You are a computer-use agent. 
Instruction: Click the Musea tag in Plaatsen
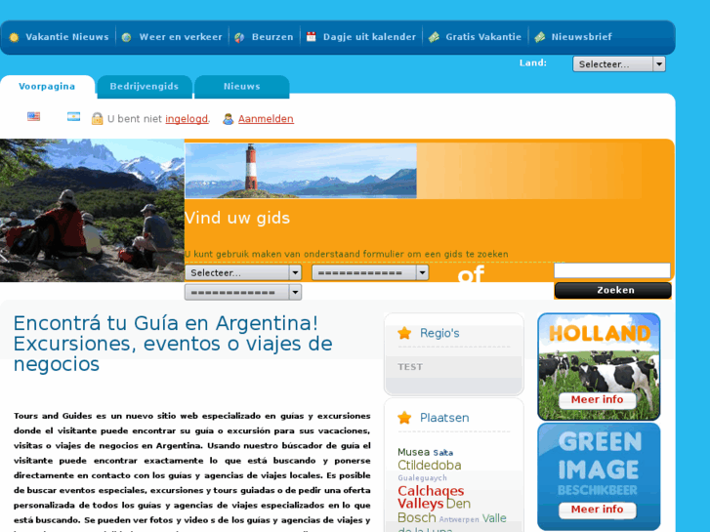413,452
